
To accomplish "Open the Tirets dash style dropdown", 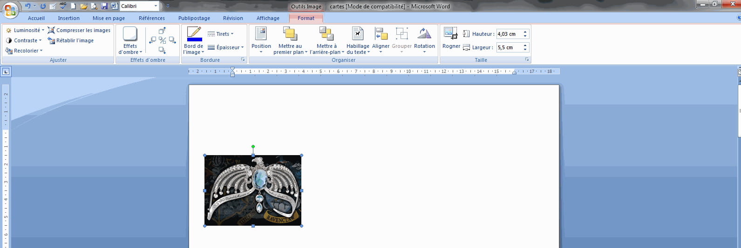I will (220, 34).
